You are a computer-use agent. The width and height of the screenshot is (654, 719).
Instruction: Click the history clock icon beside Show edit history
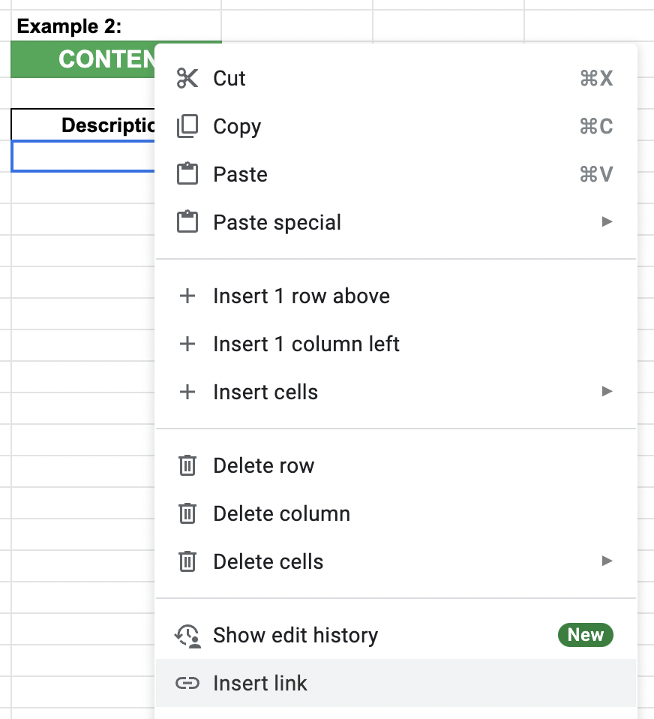click(187, 635)
